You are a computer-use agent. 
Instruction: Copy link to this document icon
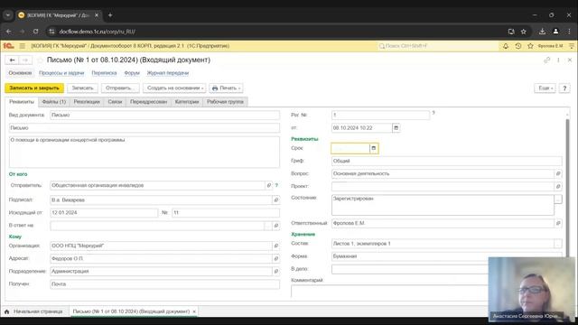click(547, 60)
